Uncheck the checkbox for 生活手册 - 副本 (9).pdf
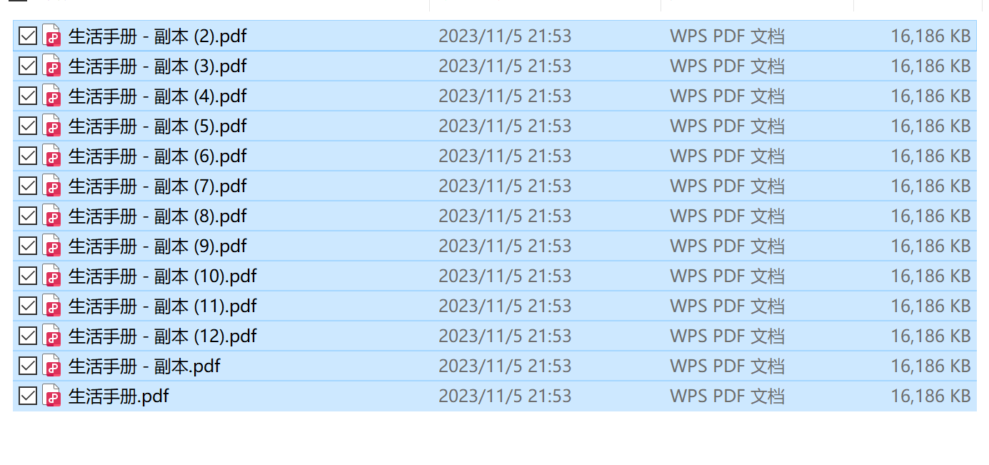This screenshot has width=989, height=465. click(x=27, y=246)
